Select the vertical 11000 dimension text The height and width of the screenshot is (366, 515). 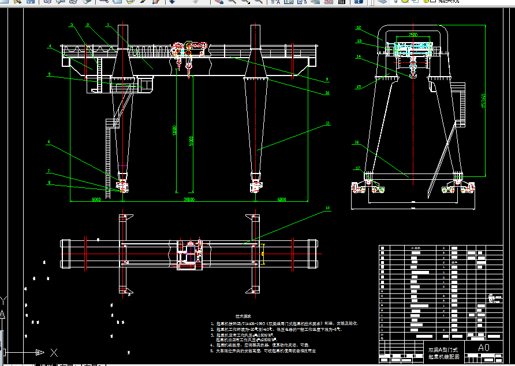pos(191,141)
